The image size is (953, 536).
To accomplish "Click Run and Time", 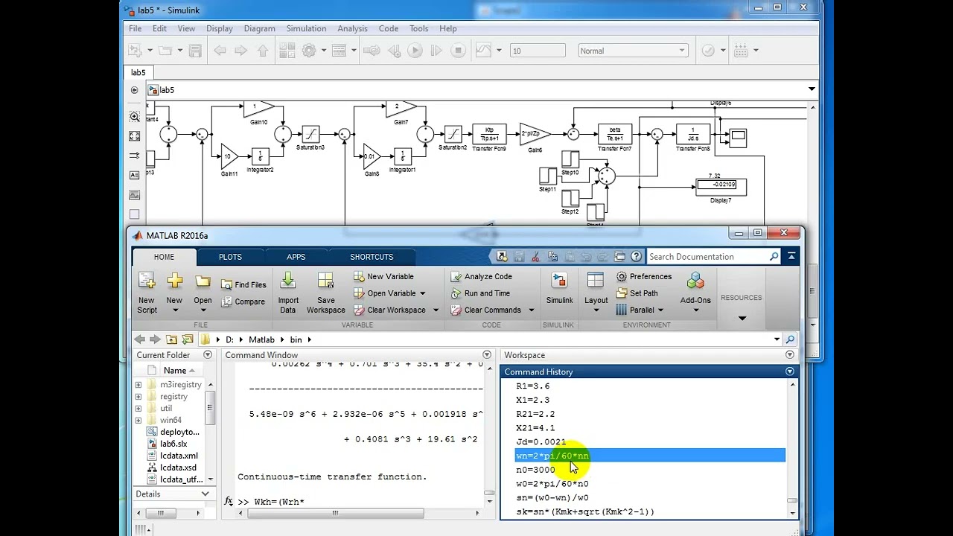I will coord(480,293).
